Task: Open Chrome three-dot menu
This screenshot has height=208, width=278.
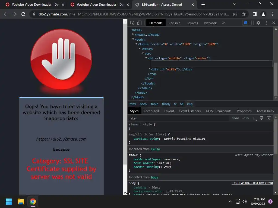Action: (x=272, y=14)
